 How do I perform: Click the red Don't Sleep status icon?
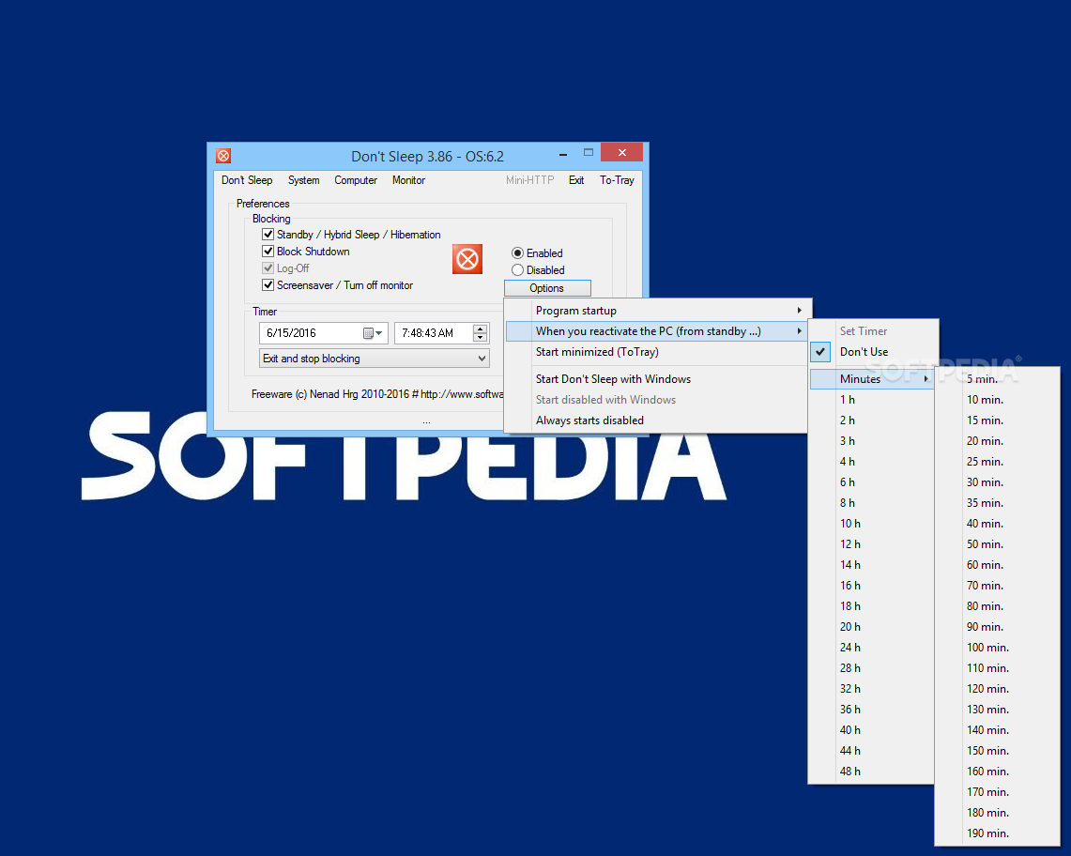coord(467,260)
